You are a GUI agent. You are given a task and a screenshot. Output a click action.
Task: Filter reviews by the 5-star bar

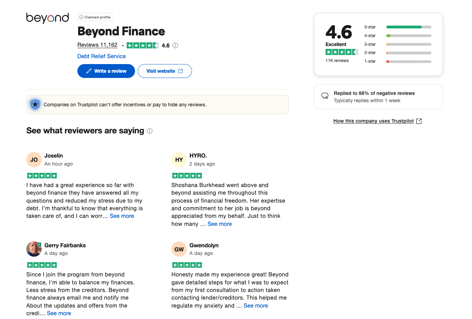click(408, 27)
